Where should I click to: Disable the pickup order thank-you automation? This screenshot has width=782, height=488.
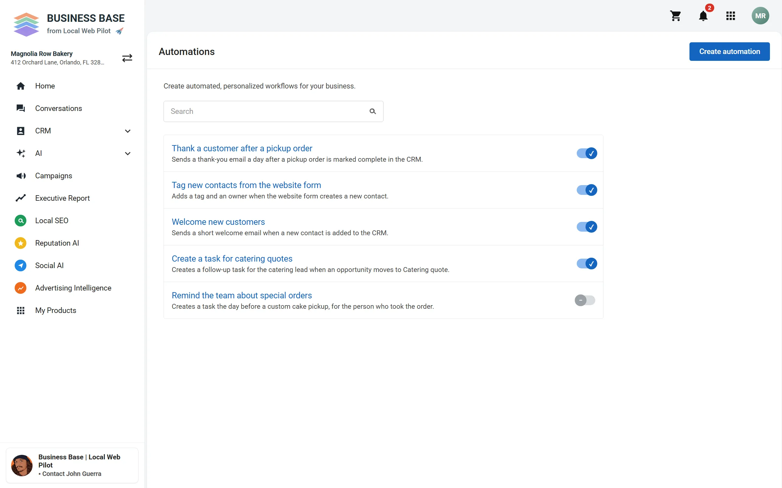coord(586,153)
